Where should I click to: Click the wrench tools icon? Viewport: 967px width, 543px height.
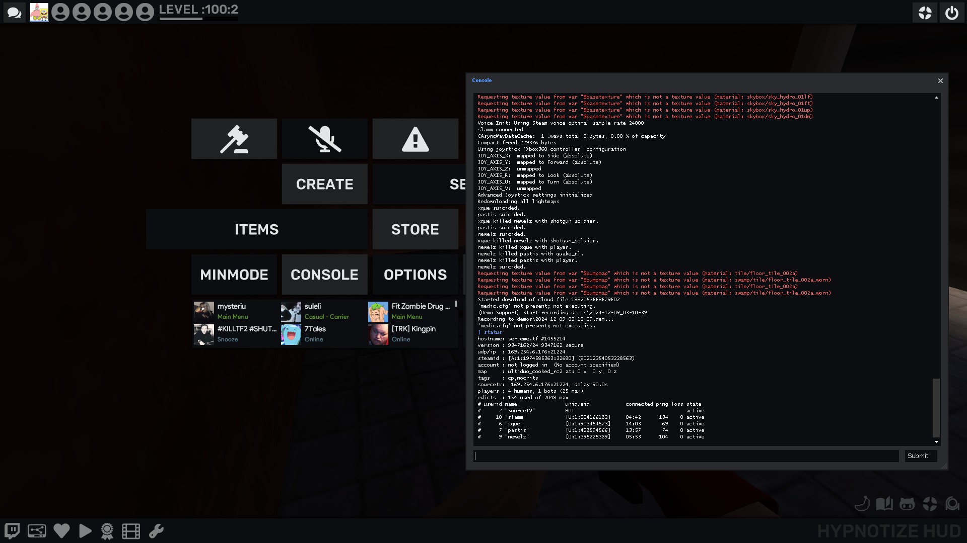tap(156, 531)
